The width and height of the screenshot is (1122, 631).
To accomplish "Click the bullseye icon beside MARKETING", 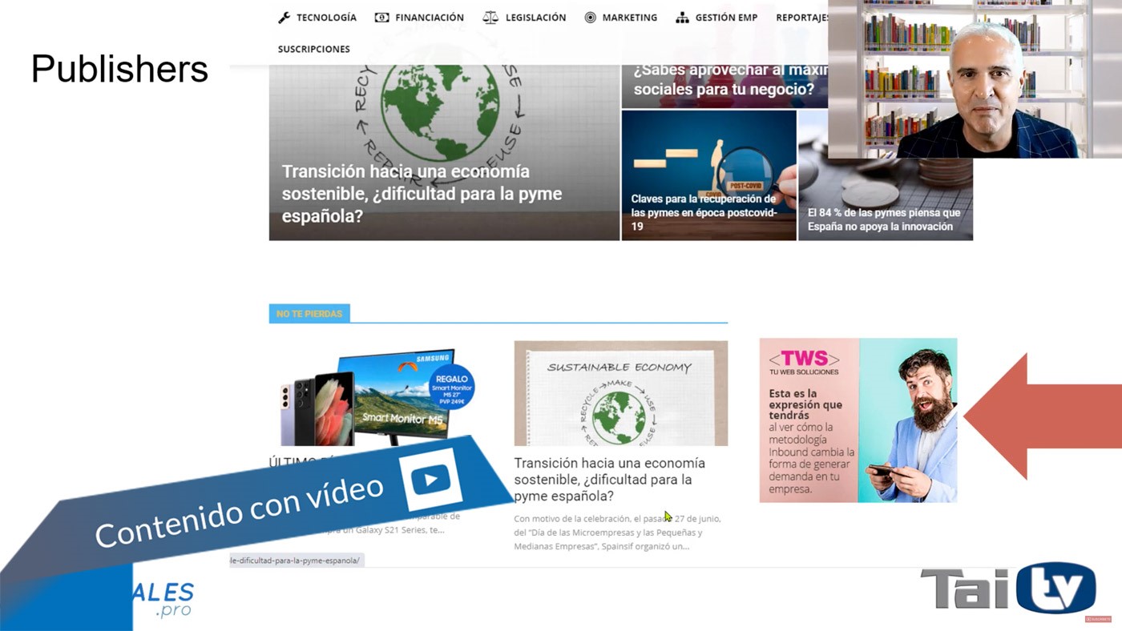I will (589, 17).
